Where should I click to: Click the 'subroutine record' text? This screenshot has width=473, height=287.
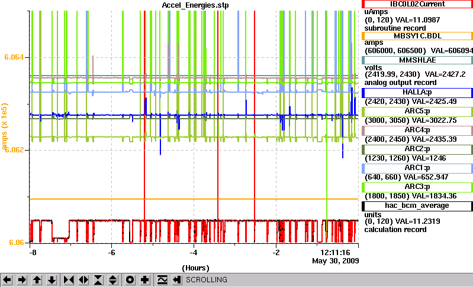pos(395,28)
